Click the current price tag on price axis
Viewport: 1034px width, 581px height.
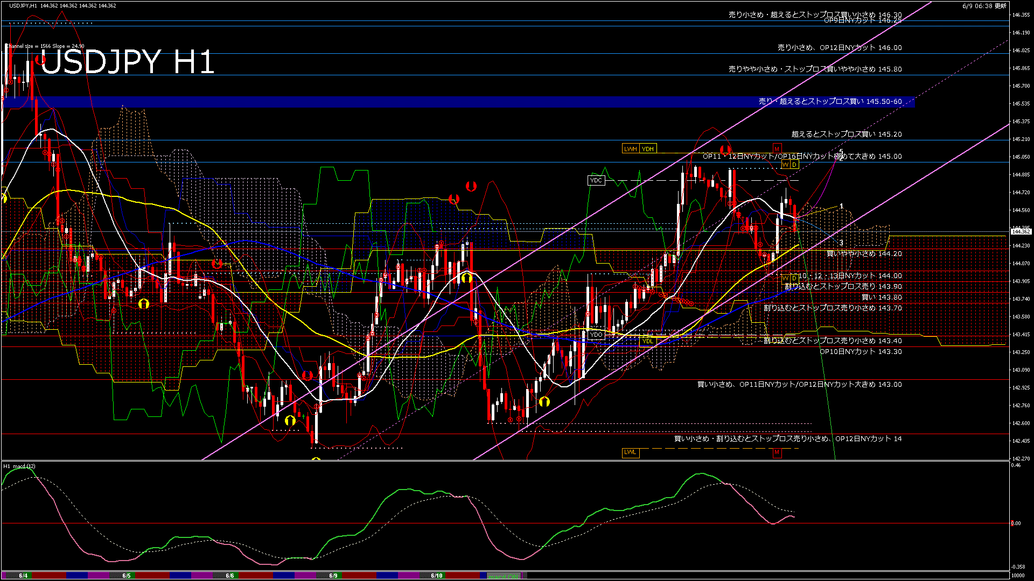(1021, 231)
